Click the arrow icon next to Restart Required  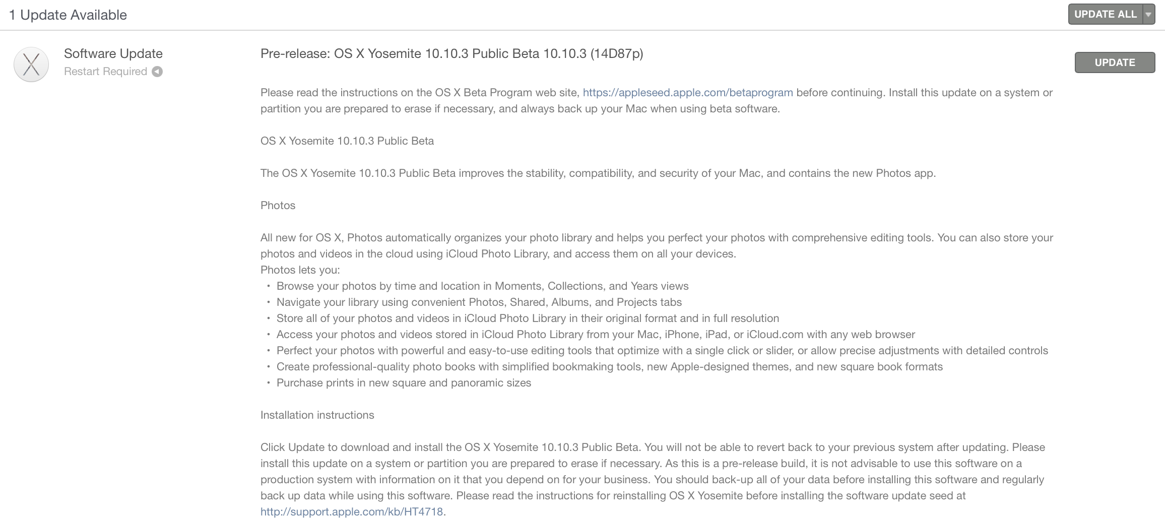pos(157,72)
